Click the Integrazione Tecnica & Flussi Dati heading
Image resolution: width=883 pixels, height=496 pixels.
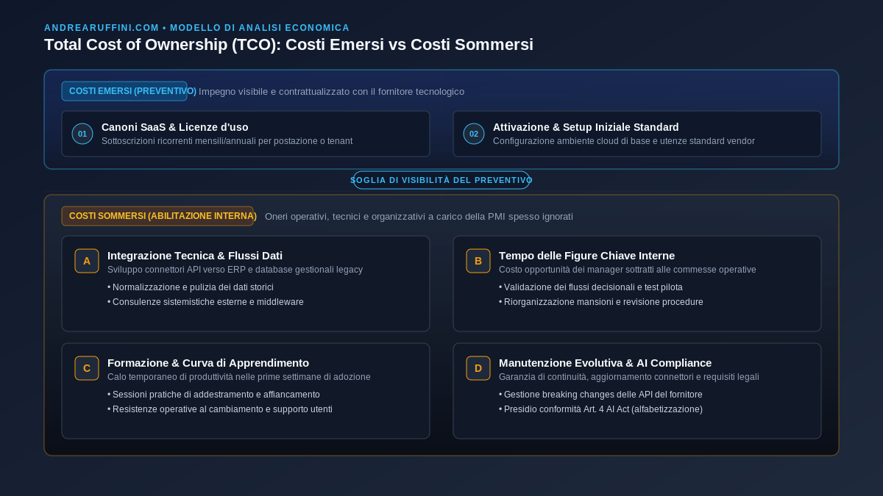[195, 256]
